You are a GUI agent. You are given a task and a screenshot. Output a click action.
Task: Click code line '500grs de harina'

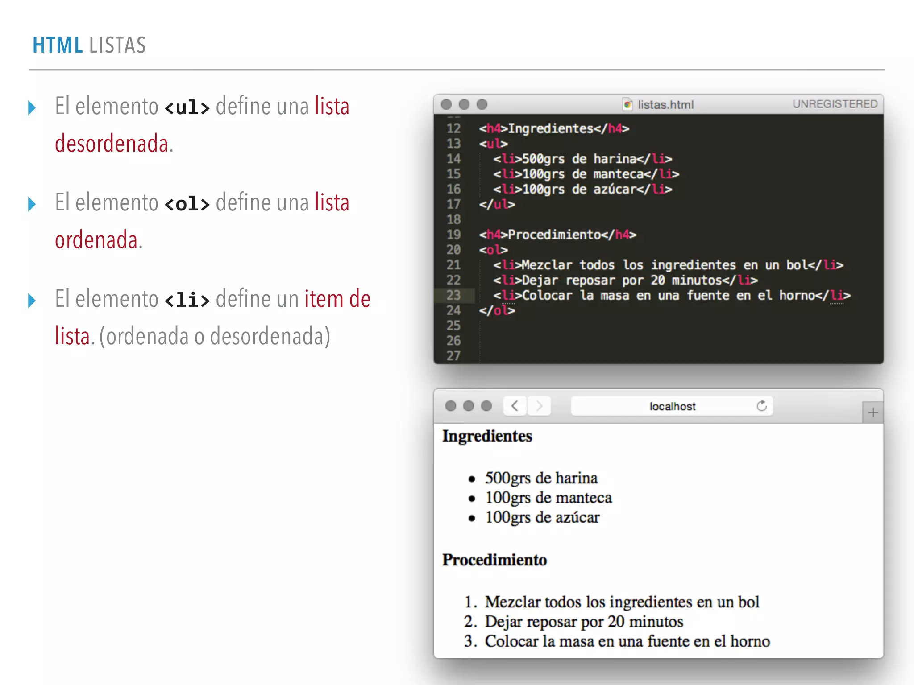pos(583,159)
